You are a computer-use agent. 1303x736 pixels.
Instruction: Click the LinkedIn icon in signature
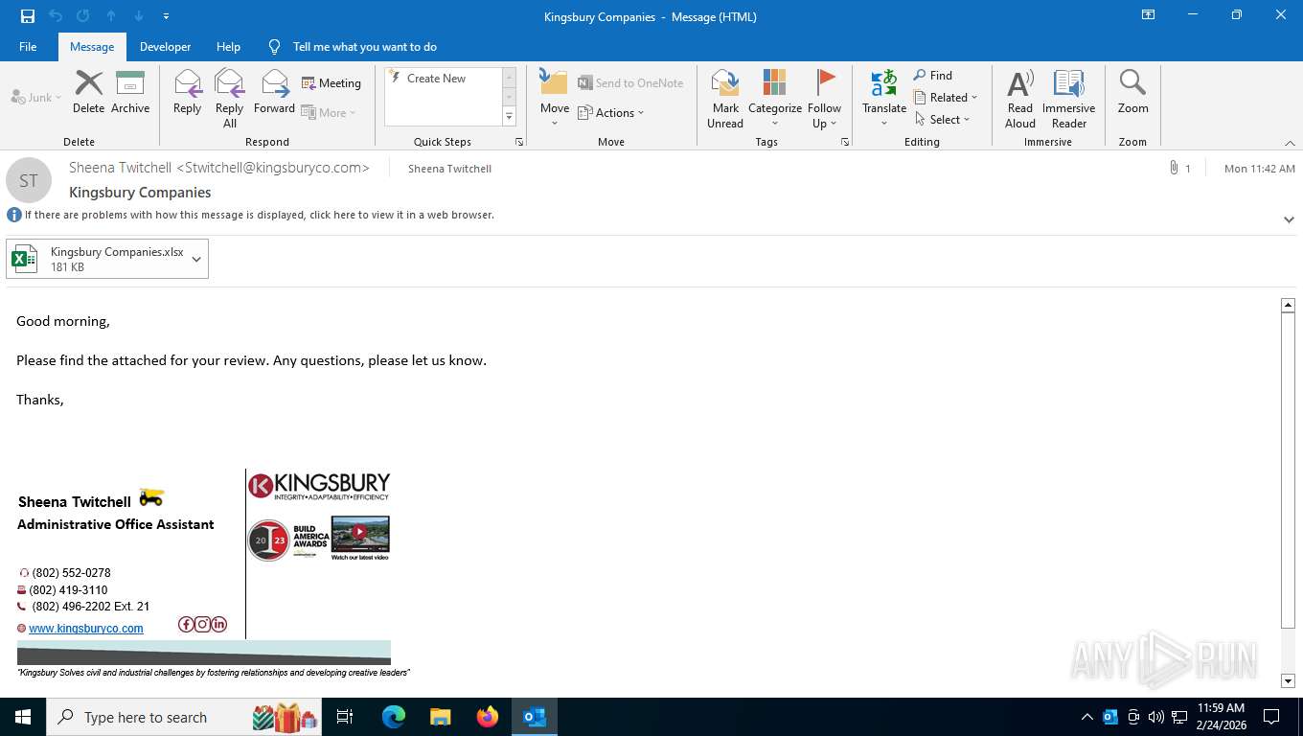[218, 625]
